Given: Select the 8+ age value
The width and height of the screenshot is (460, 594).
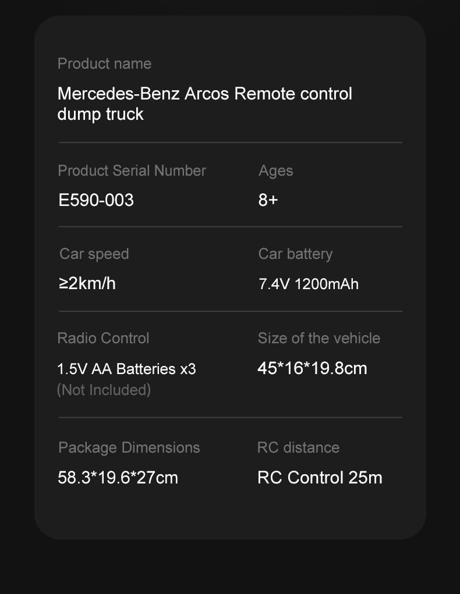Looking at the screenshot, I should (x=268, y=200).
